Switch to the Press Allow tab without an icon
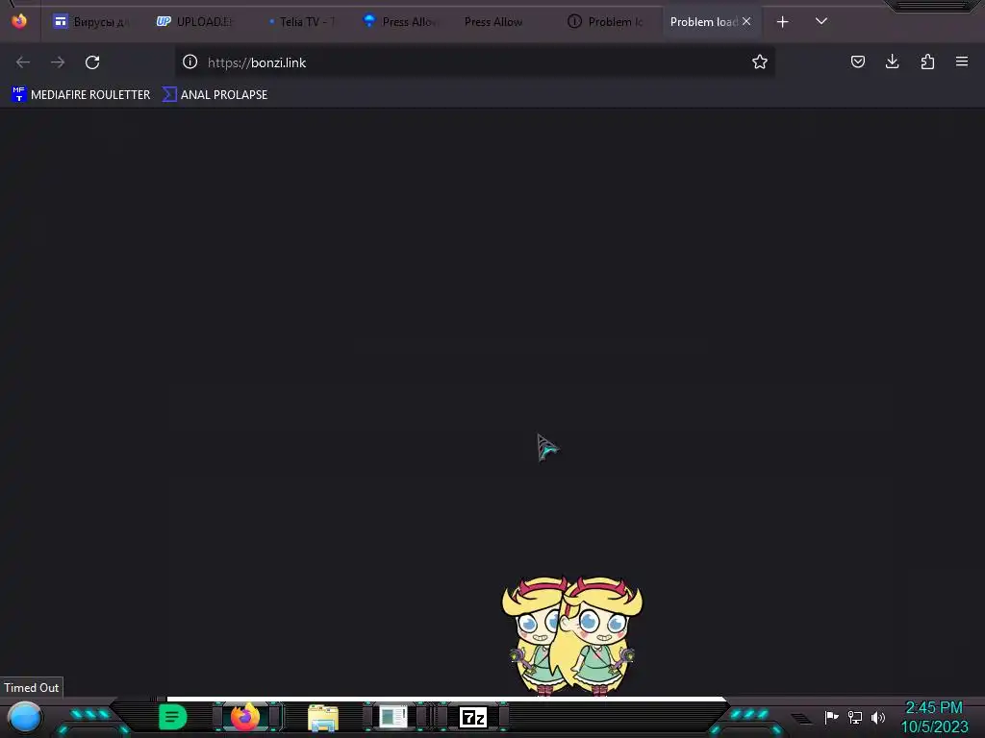The image size is (985, 738). 493,22
